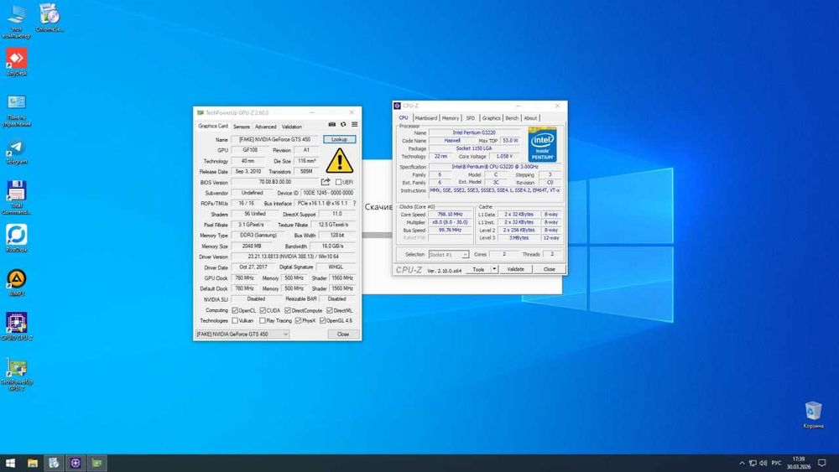Click the yellow warning triangle in GPU-Z
839x472 pixels.
point(339,160)
